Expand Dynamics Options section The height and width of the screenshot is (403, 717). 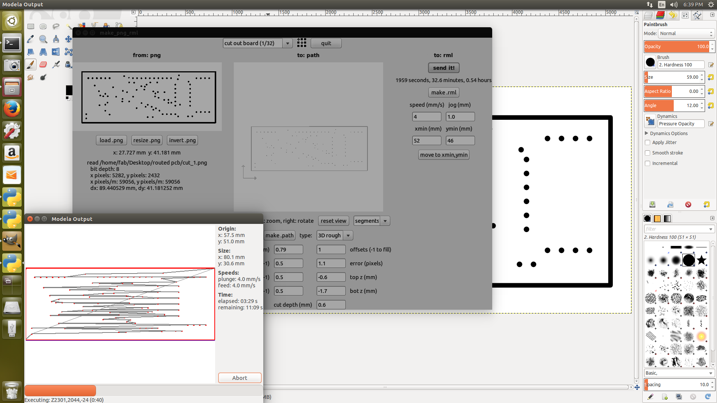pyautogui.click(x=647, y=133)
